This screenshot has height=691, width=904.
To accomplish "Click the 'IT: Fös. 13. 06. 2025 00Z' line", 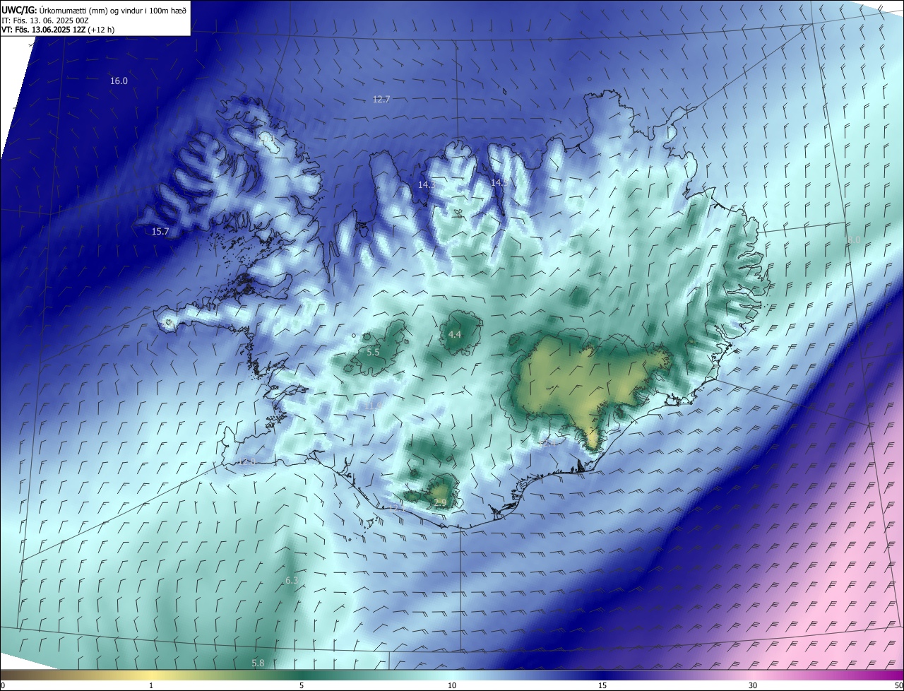I will coord(45,20).
